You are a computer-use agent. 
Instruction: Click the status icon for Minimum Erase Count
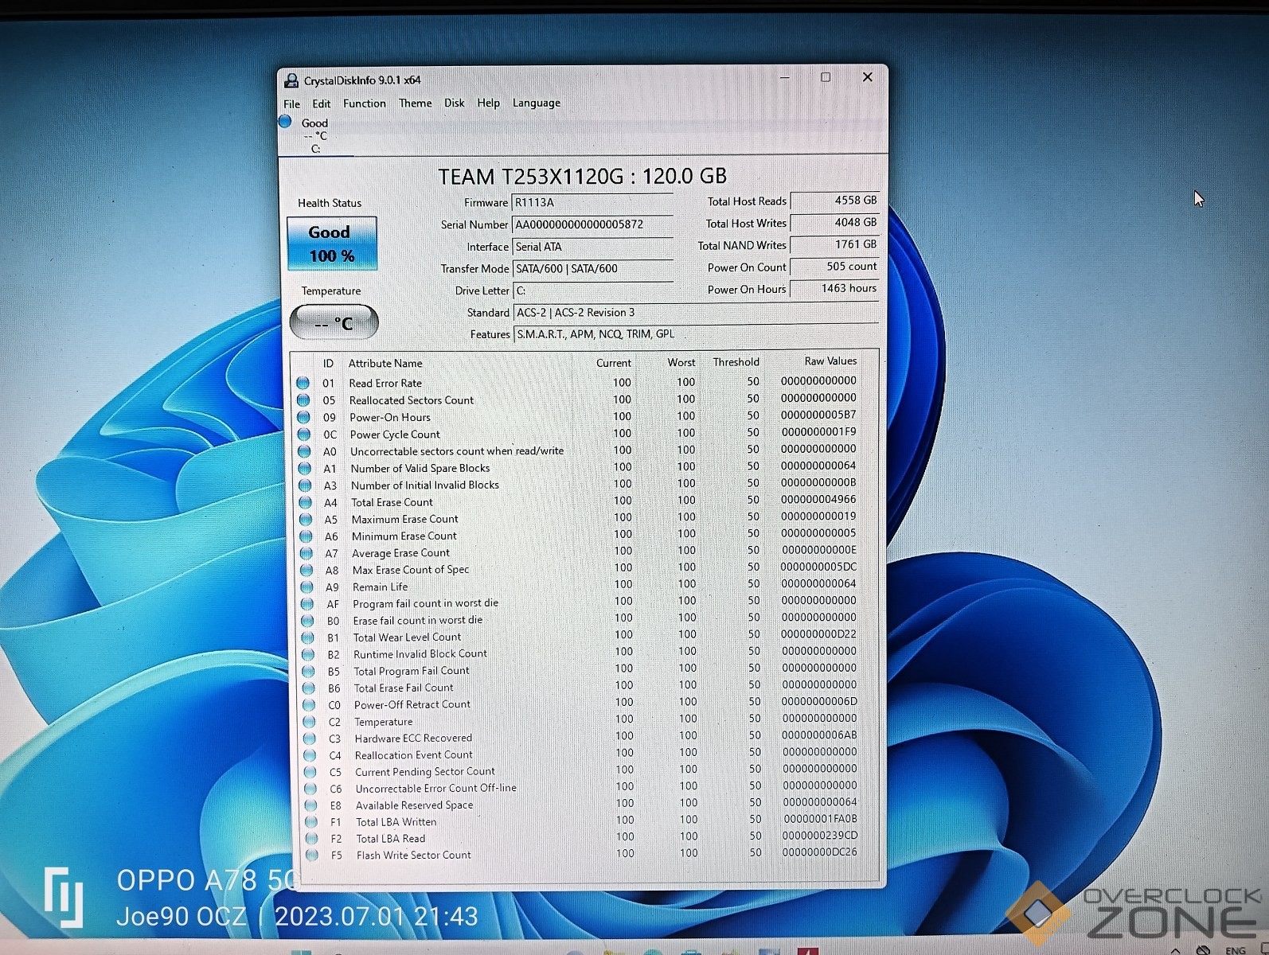coord(306,536)
